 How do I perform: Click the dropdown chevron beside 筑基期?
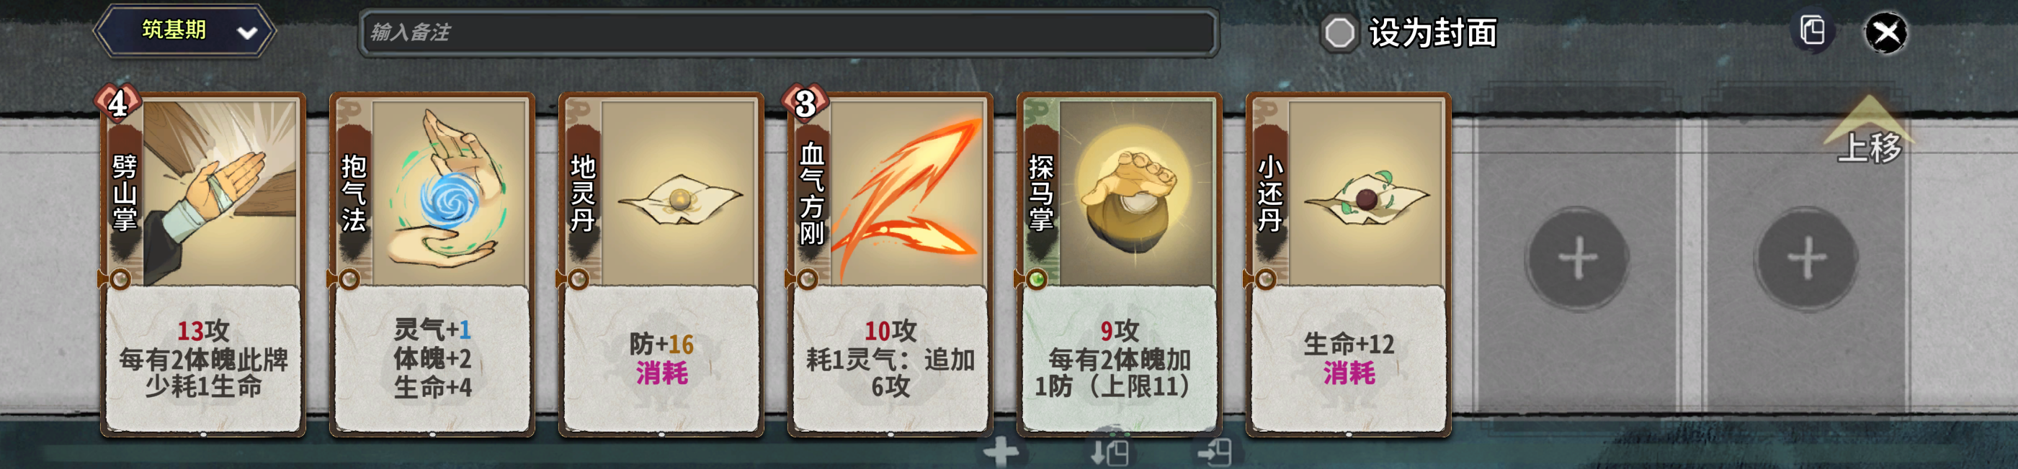tap(248, 33)
